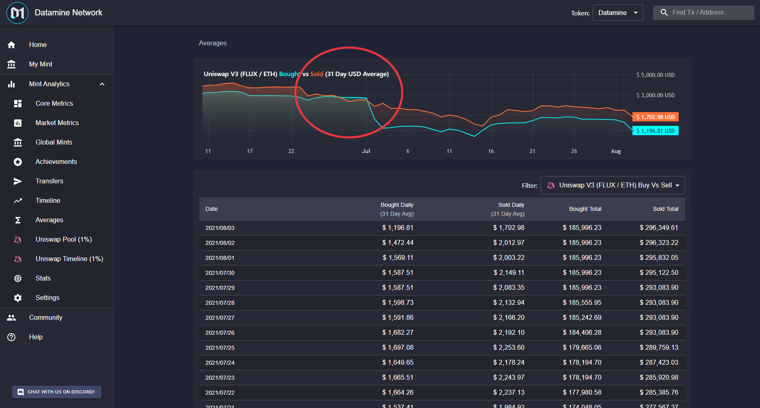
Task: Click the Mint Analytics bar chart icon
Action: [11, 84]
